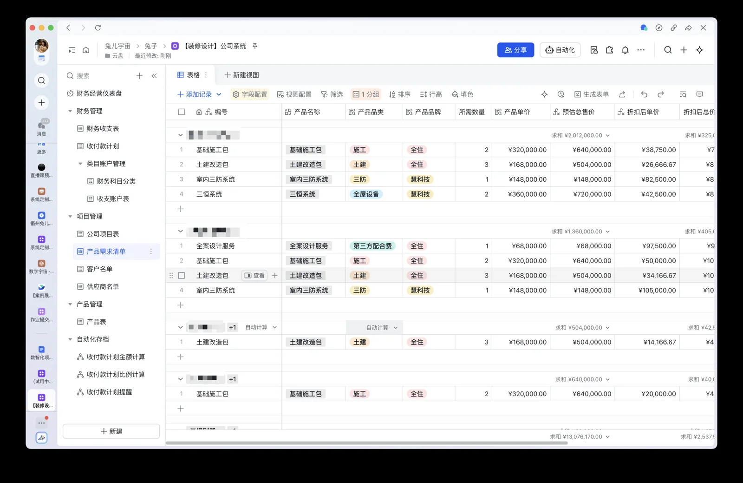Collapse the 项目管理 tree section
This screenshot has width=743, height=483.
pyautogui.click(x=70, y=217)
